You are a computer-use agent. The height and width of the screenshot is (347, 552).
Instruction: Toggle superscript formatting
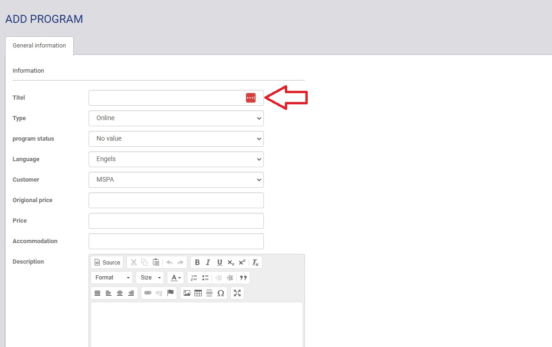[x=242, y=262]
